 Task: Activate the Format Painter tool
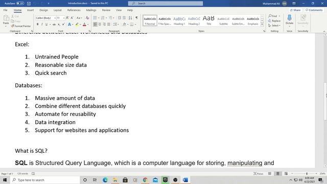pyautogui.click(x=21, y=26)
